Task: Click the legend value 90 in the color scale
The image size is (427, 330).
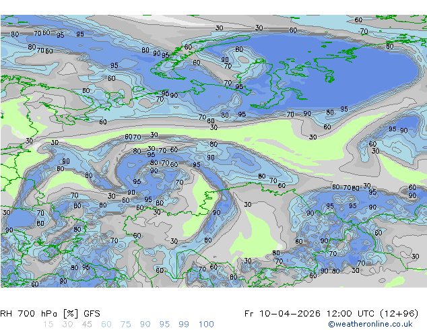Action: tap(145, 325)
